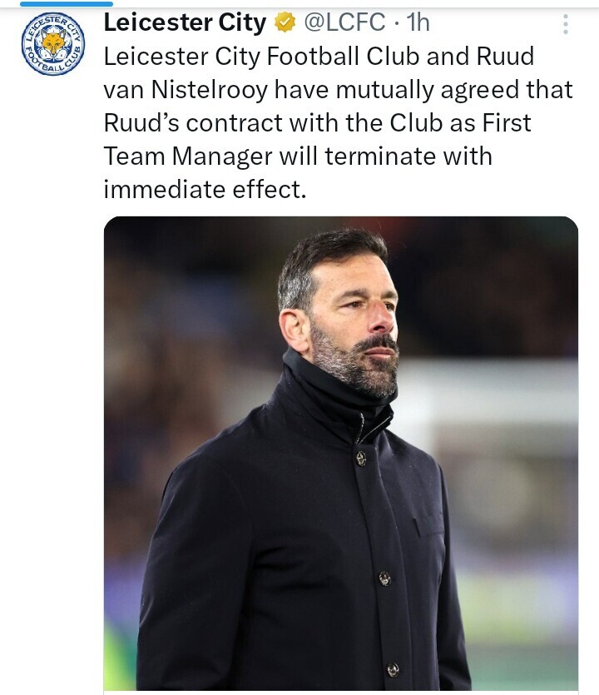
Task: Click the man's face in the photo
Action: 354,319
